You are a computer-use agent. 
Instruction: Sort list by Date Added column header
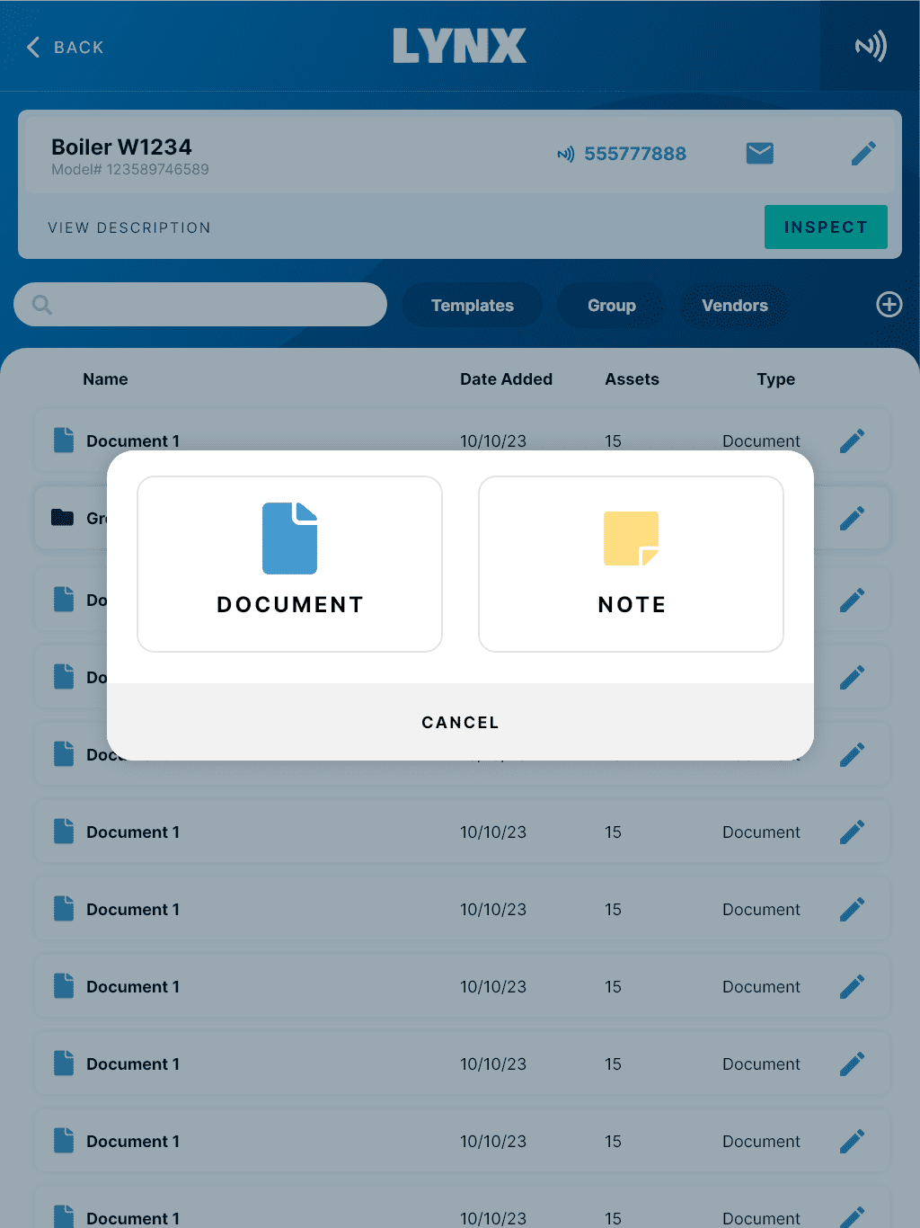coord(506,379)
